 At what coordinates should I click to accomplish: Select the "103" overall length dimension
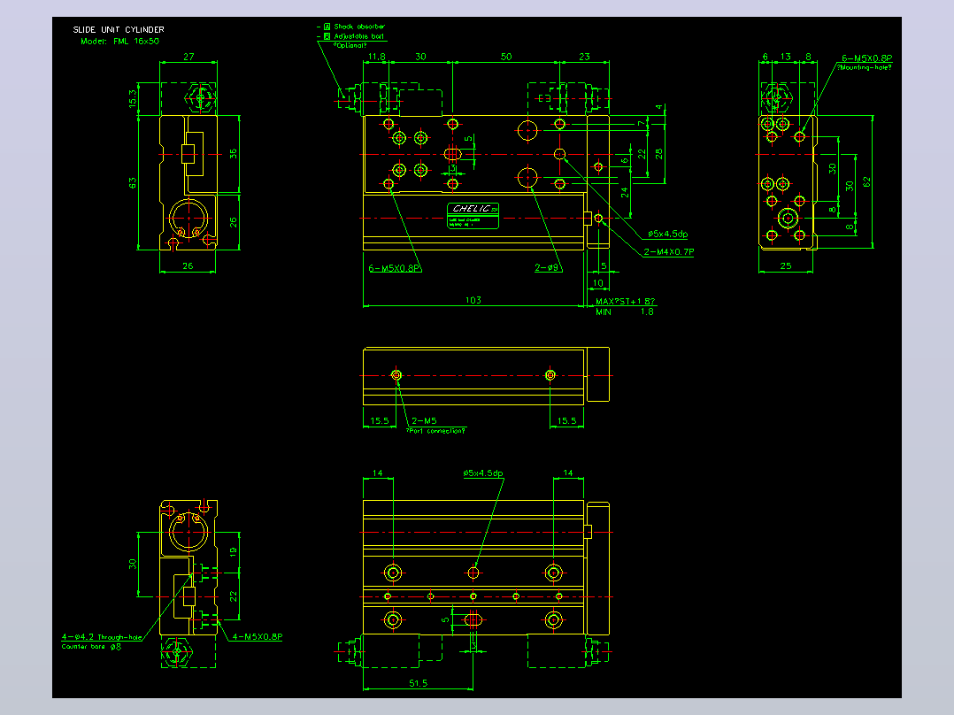(x=473, y=300)
